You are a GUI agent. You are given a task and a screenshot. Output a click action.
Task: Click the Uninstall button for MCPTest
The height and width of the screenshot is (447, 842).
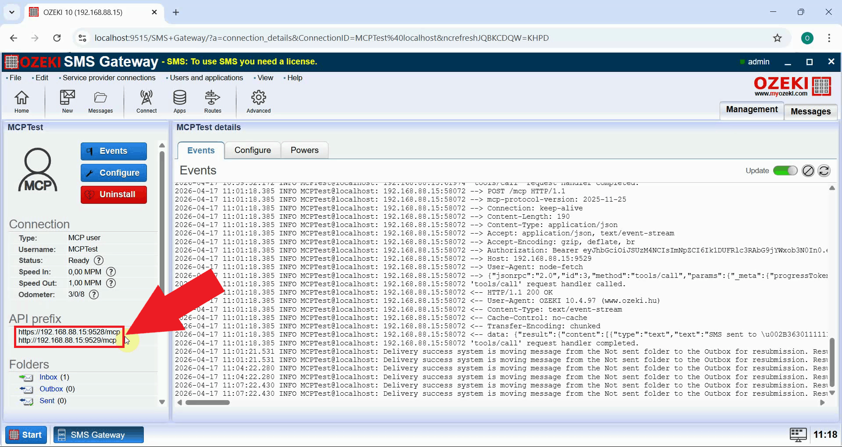click(114, 194)
